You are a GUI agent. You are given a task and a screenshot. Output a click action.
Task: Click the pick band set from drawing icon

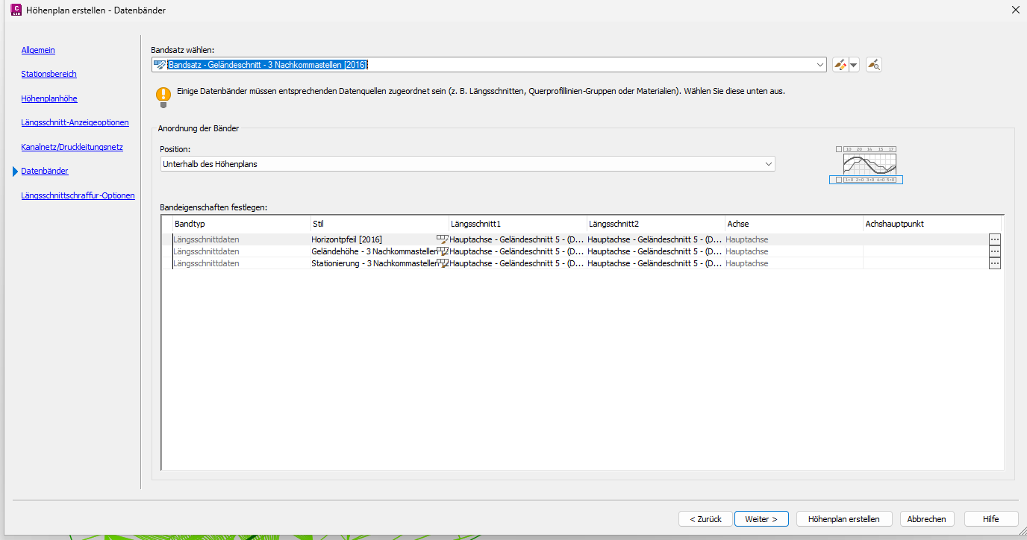[x=874, y=65]
